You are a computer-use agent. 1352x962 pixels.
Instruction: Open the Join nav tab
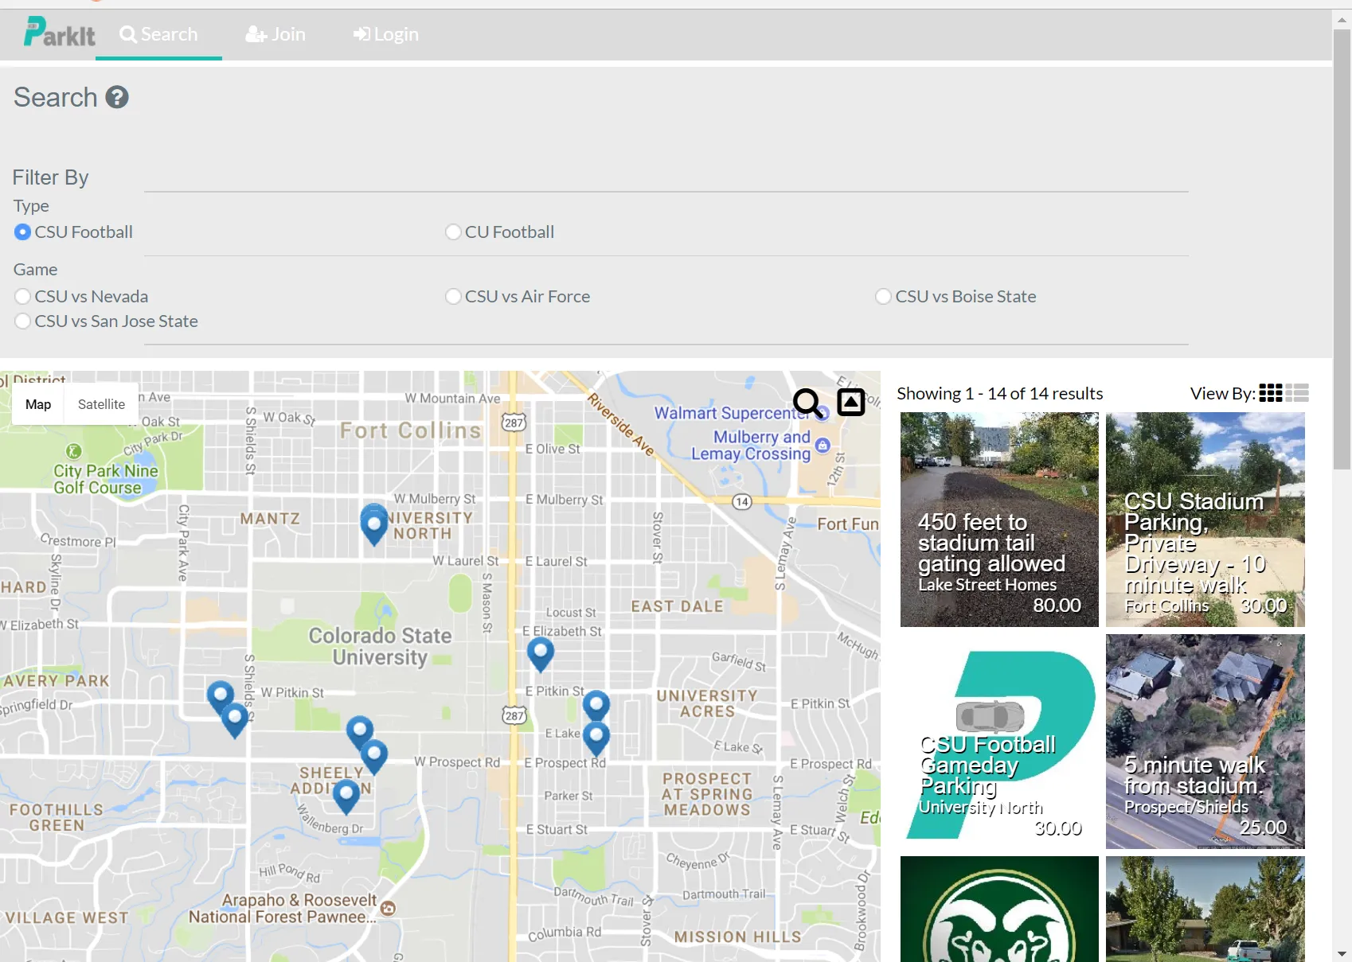tap(275, 34)
